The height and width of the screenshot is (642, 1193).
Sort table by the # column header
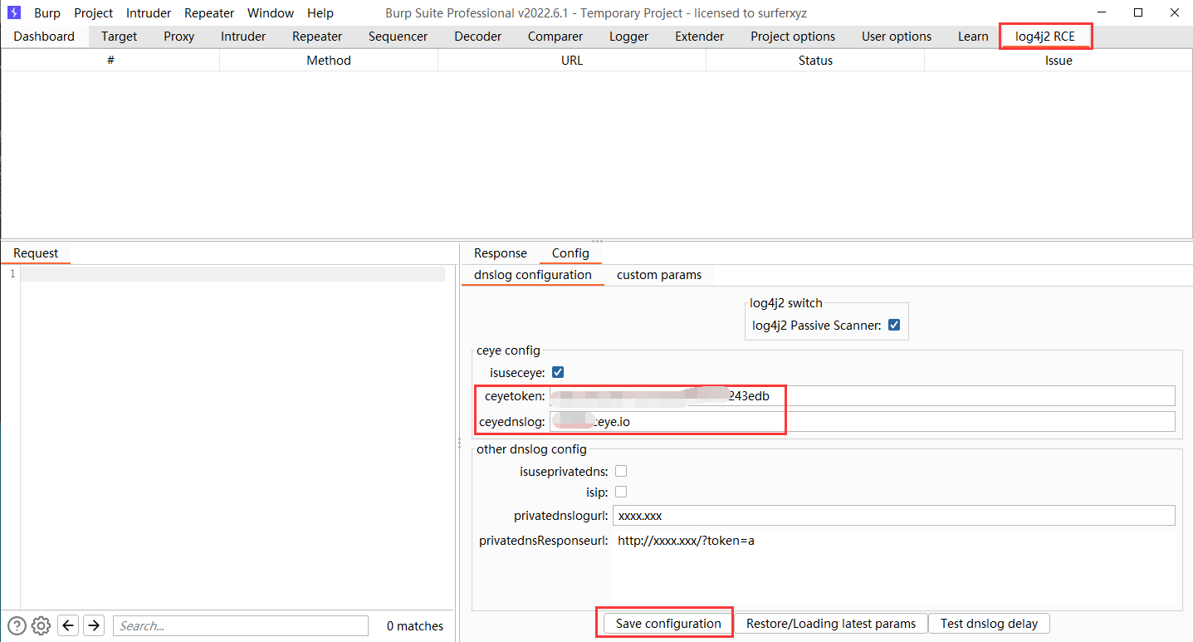[x=110, y=61]
